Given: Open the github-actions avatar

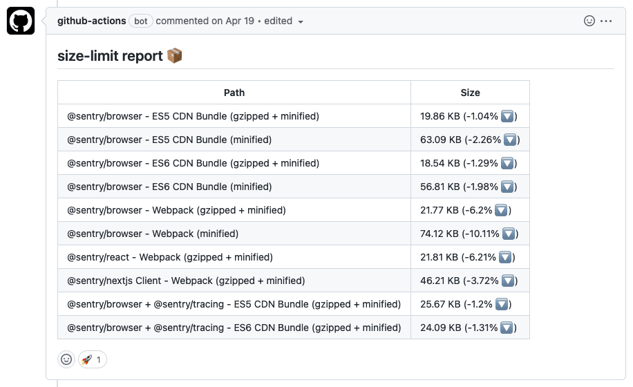Looking at the screenshot, I should tap(21, 21).
